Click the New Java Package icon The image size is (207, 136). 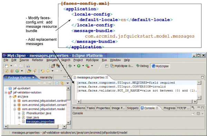(x=12, y=71)
